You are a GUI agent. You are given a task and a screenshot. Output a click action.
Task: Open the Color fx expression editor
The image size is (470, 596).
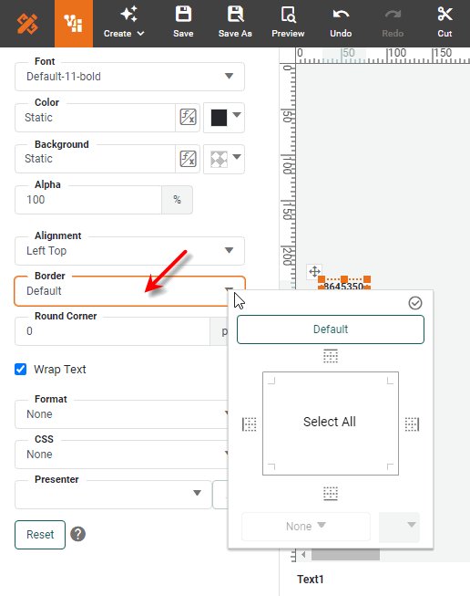tap(189, 117)
